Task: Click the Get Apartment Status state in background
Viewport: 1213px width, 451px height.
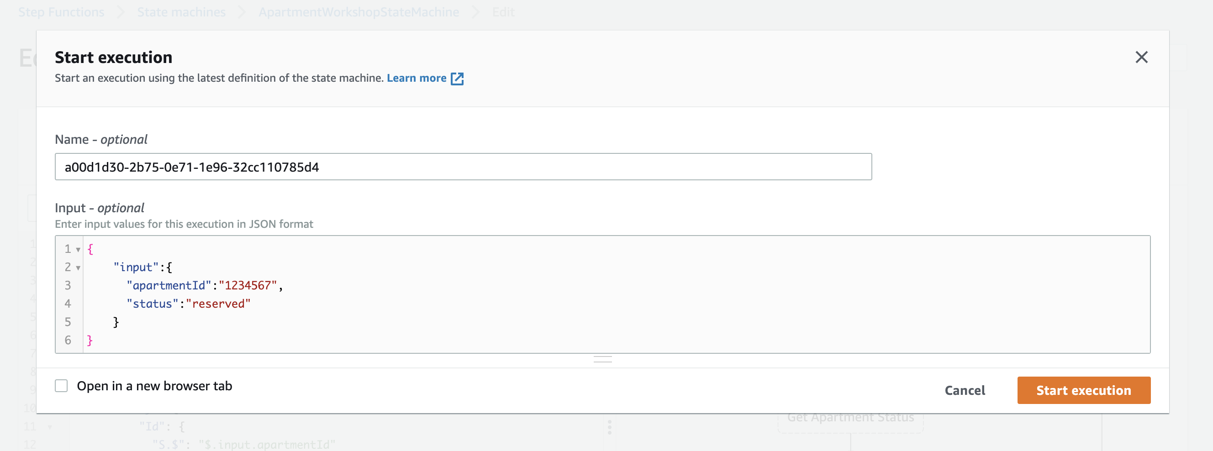Action: point(850,419)
